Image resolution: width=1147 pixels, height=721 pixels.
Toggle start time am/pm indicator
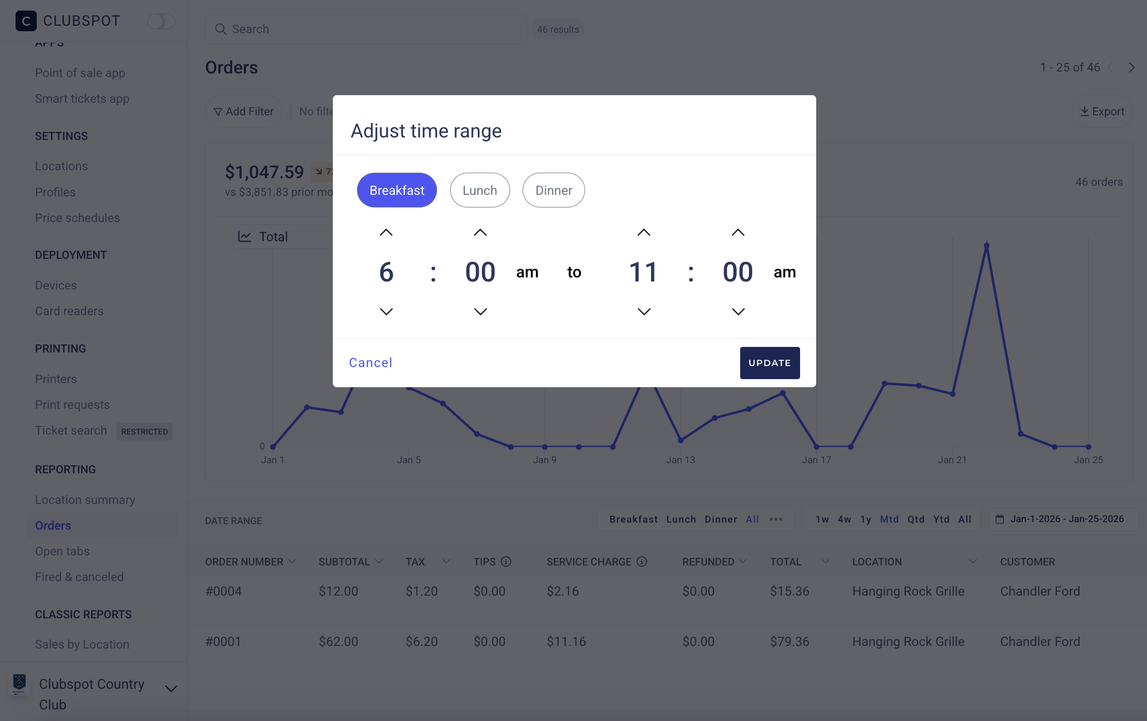coord(527,272)
